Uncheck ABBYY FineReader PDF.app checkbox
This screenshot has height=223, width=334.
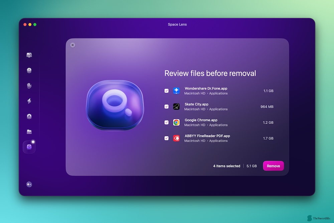[167, 138]
